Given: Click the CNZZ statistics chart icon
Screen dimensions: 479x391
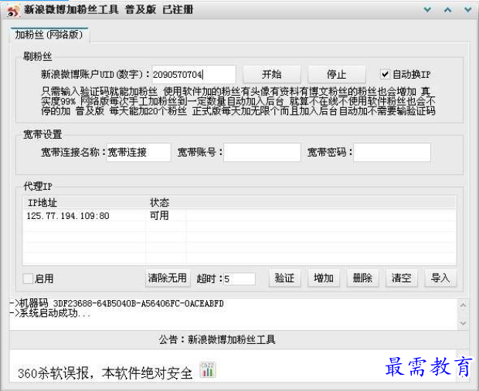Looking at the screenshot, I should coord(207,369).
